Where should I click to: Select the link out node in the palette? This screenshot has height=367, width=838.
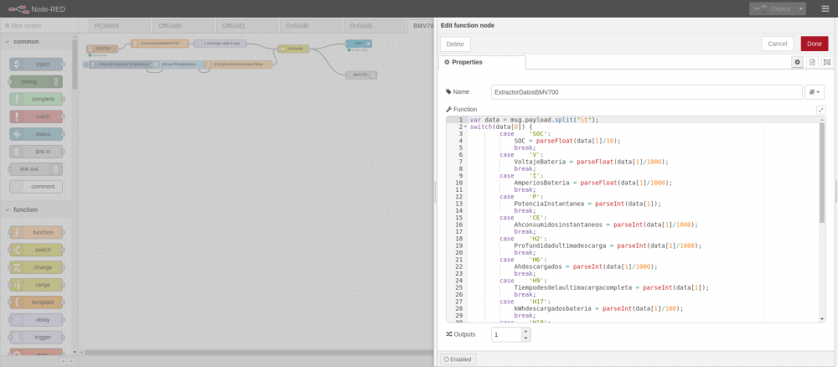coord(36,168)
